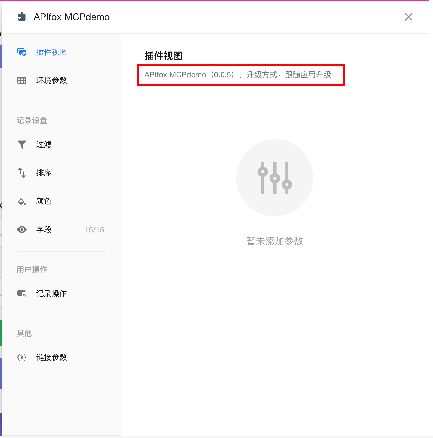
Task: Open the 过滤 record settings
Action: [44, 144]
